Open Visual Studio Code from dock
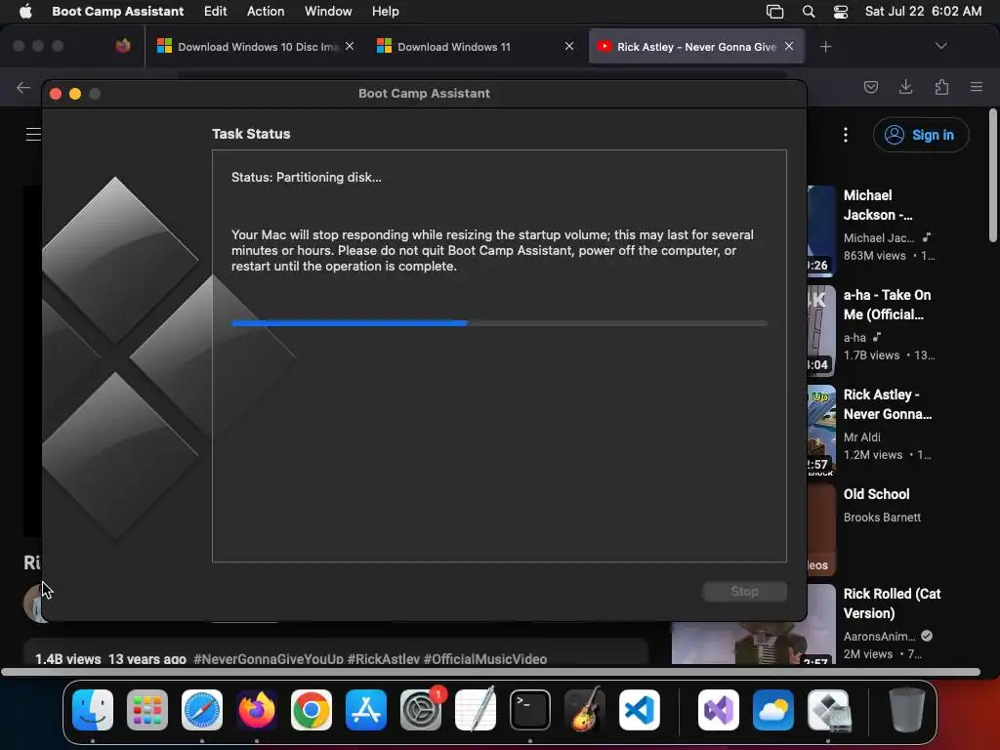 click(x=639, y=710)
